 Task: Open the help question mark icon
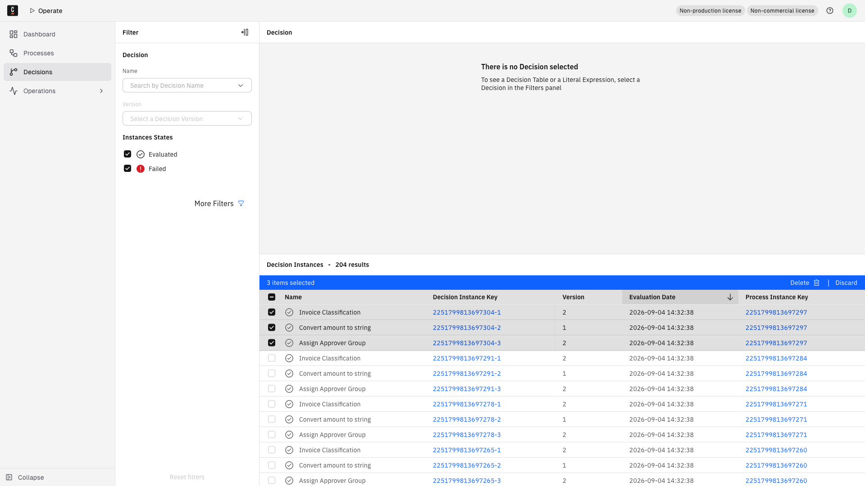(830, 10)
